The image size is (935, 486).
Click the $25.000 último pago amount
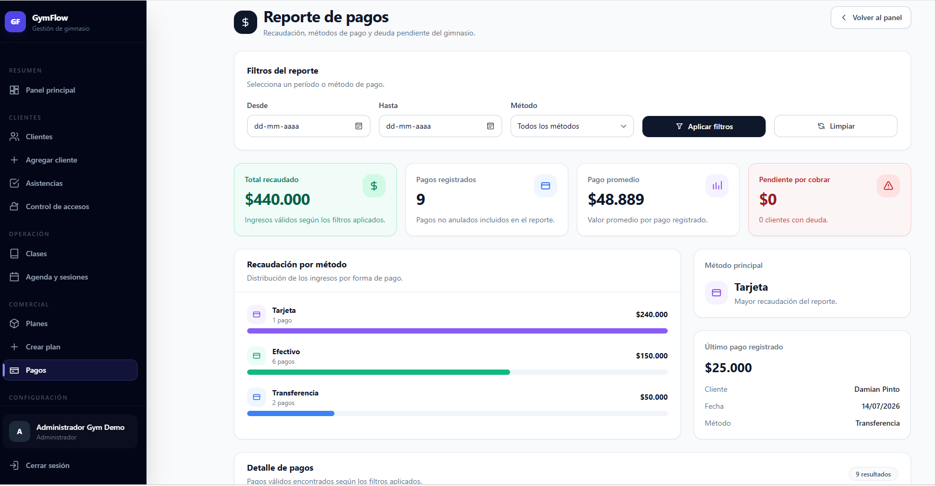[728, 368]
